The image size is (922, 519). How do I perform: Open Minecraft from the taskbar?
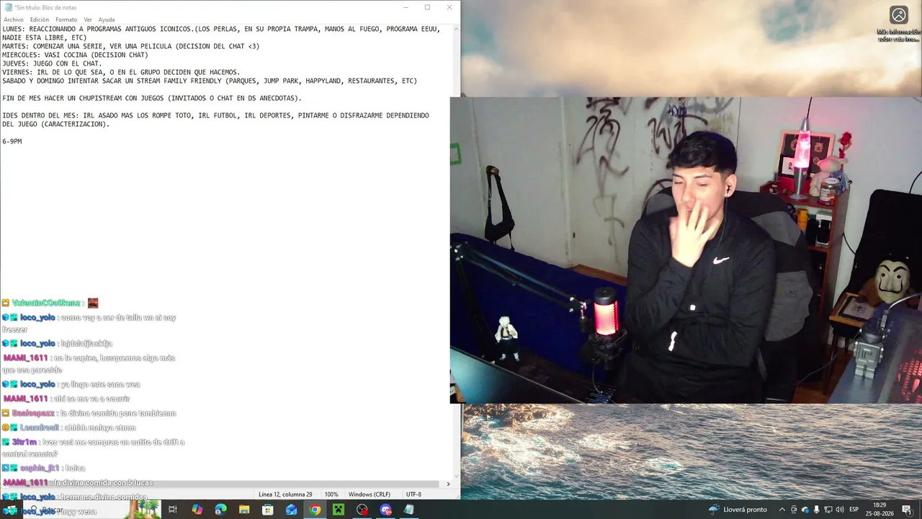click(x=339, y=510)
